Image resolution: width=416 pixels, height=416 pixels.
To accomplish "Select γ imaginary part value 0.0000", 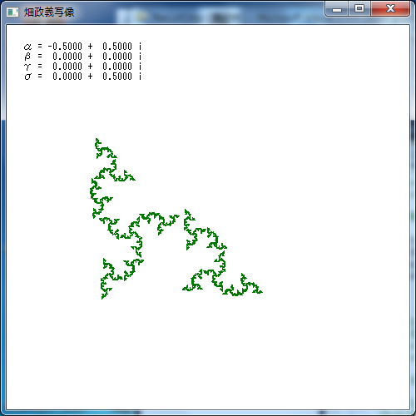I will [x=117, y=67].
